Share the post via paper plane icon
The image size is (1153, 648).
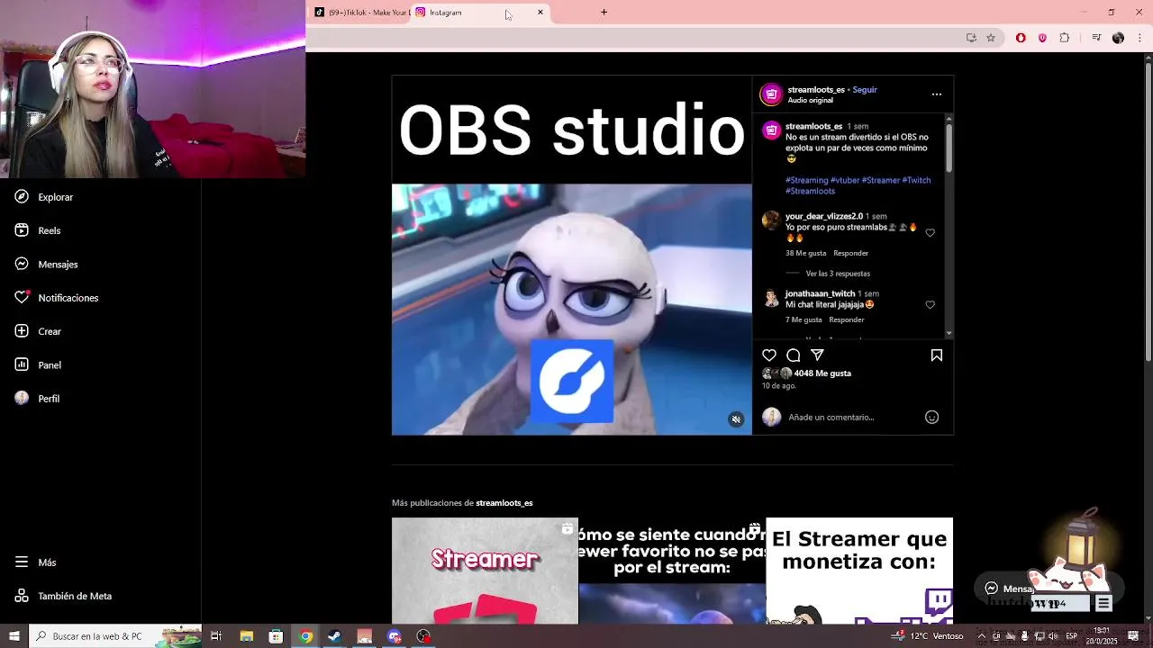click(x=817, y=355)
